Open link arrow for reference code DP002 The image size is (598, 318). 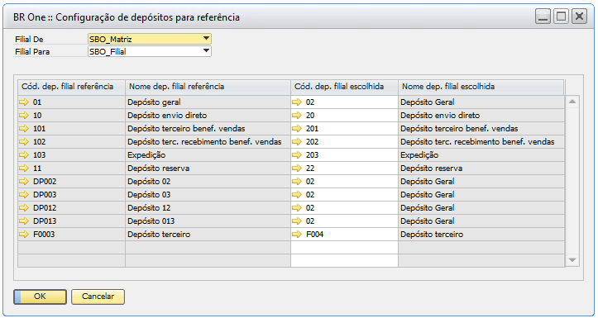(x=24, y=181)
